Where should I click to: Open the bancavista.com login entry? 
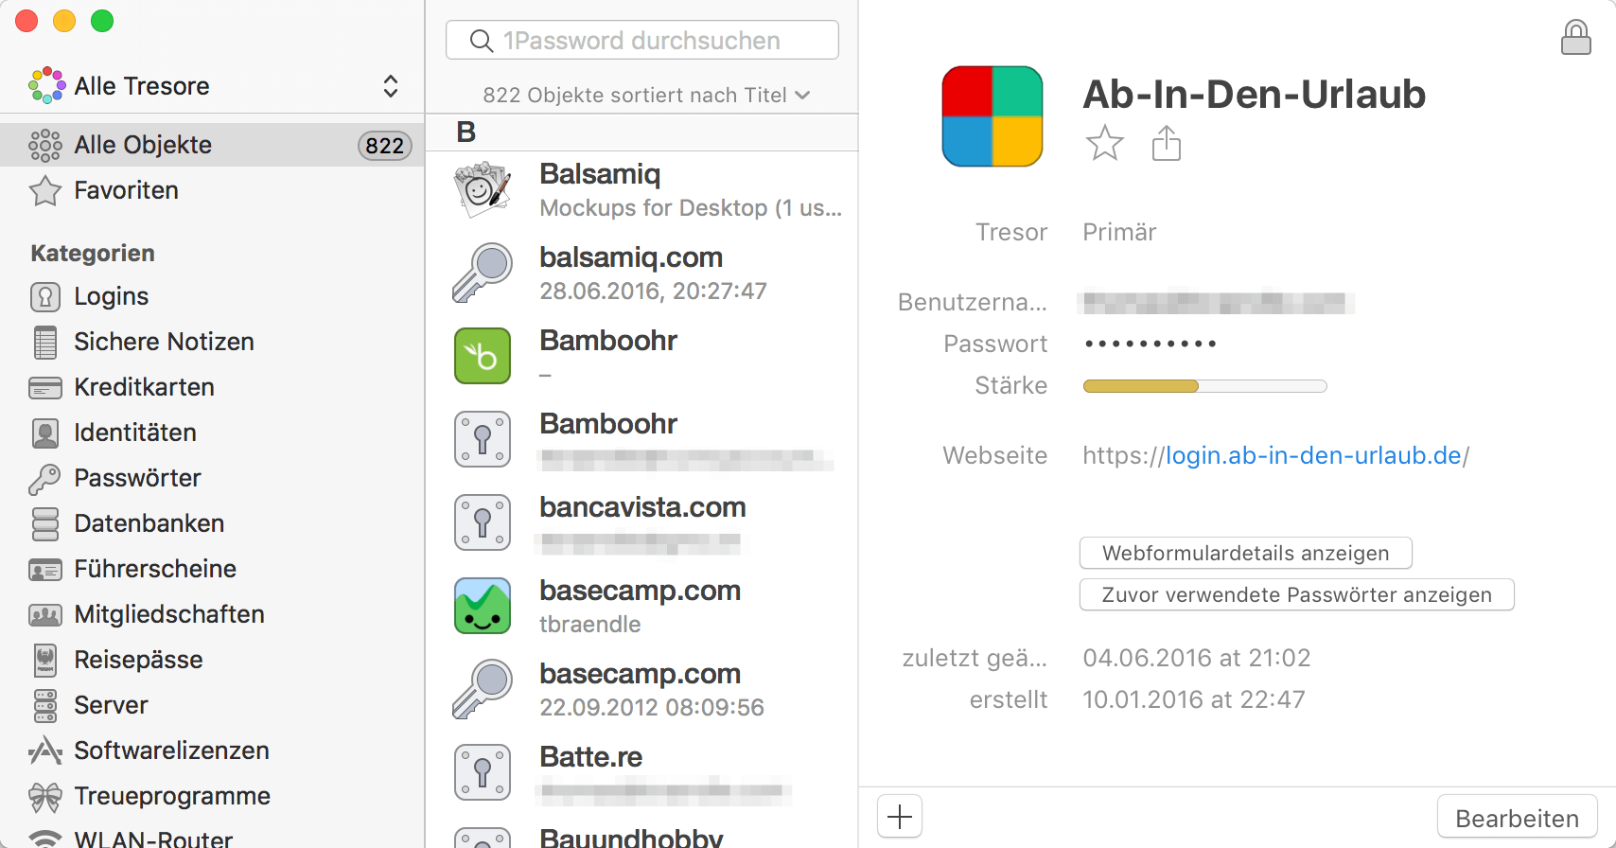click(x=642, y=523)
